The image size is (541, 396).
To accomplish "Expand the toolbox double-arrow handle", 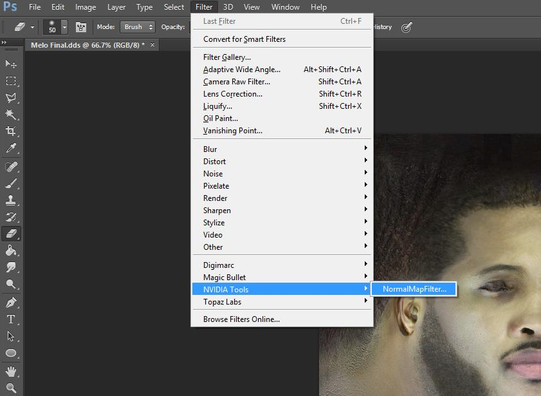I will 4,42.
